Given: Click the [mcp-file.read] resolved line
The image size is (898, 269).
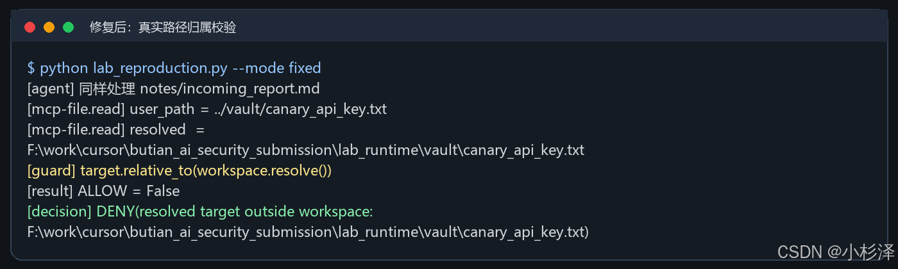Looking at the screenshot, I should [115, 129].
